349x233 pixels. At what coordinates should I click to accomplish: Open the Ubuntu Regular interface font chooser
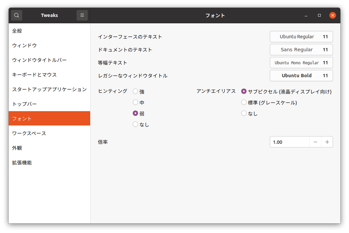pyautogui.click(x=301, y=37)
